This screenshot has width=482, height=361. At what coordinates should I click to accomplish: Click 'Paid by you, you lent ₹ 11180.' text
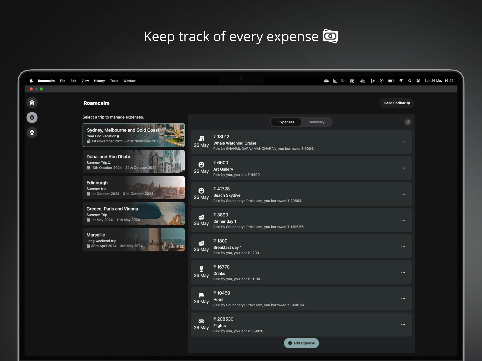coord(237,279)
